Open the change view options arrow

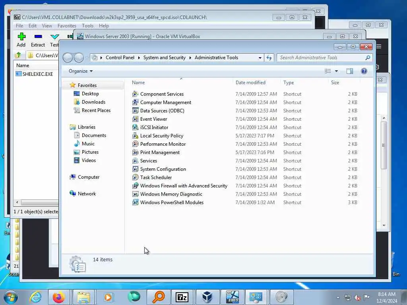pyautogui.click(x=336, y=71)
